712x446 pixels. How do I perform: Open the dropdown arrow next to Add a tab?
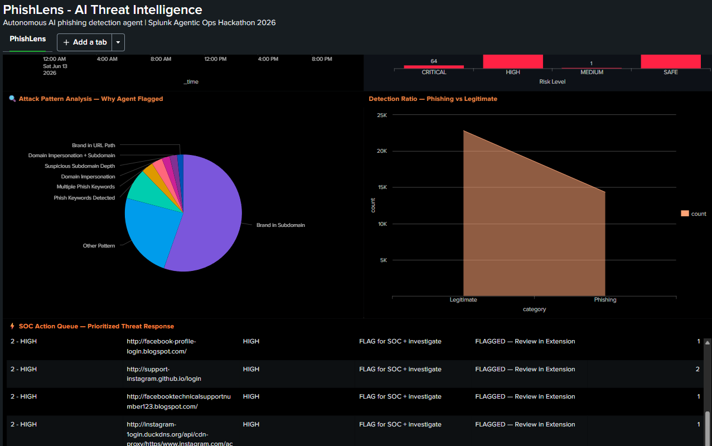[118, 42]
